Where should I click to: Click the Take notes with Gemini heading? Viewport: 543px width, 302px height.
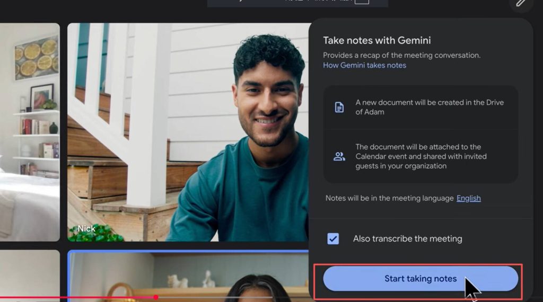click(377, 40)
